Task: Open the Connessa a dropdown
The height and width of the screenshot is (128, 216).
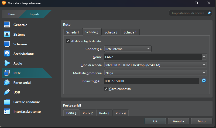Action: point(128,49)
